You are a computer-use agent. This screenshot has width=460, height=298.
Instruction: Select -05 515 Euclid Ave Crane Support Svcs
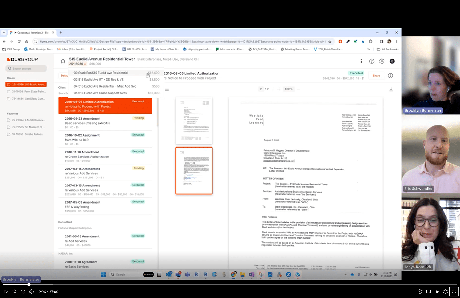click(x=116, y=93)
